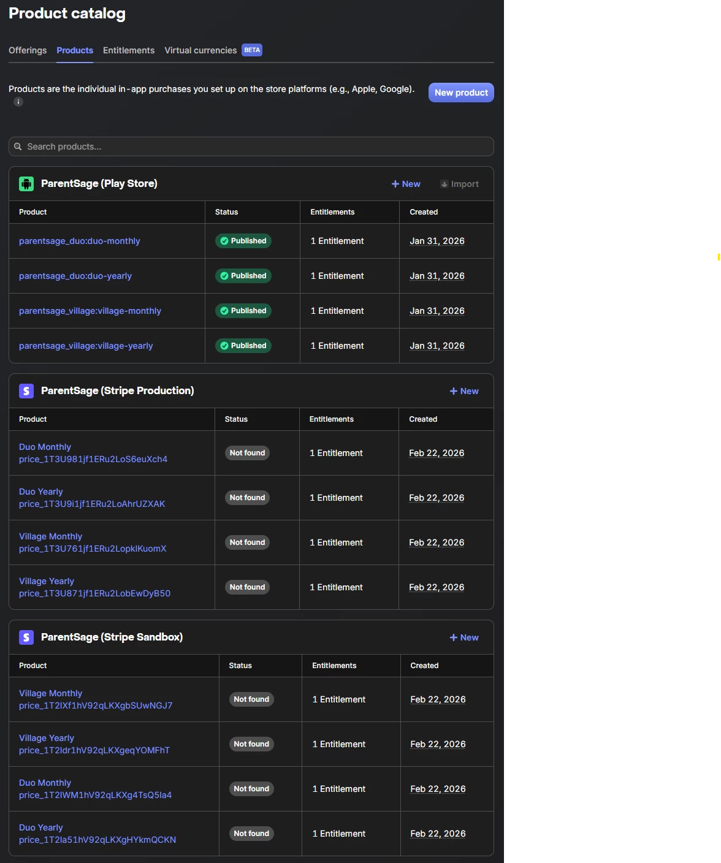This screenshot has width=721, height=863.
Task: Focus the Search products field
Action: (251, 146)
